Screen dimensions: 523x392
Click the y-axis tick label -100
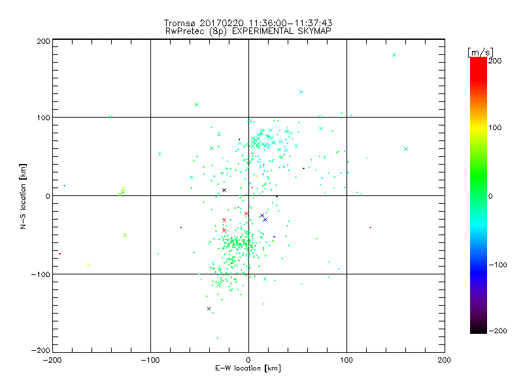click(41, 274)
